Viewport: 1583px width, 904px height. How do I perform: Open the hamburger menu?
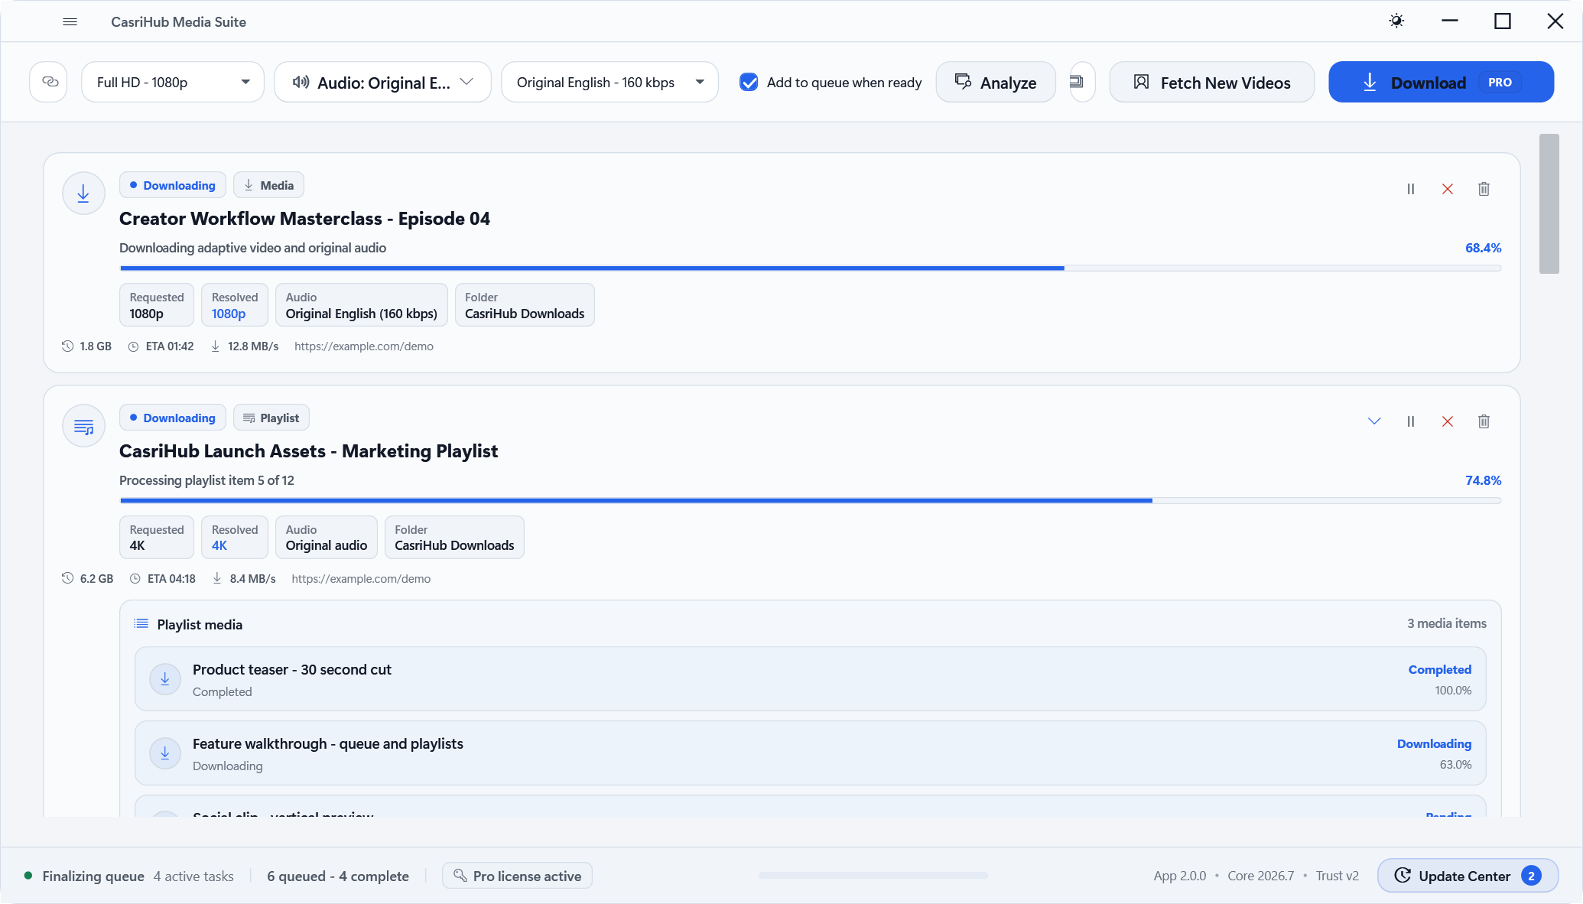pos(70,21)
